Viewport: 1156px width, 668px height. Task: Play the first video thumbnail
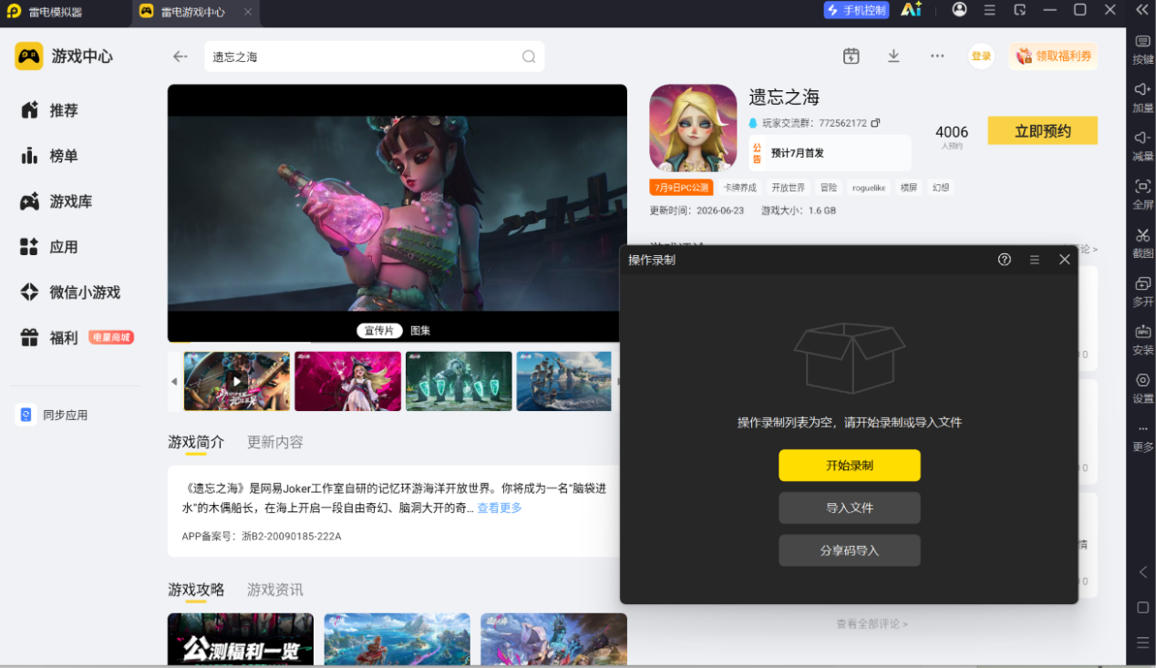pyautogui.click(x=237, y=381)
